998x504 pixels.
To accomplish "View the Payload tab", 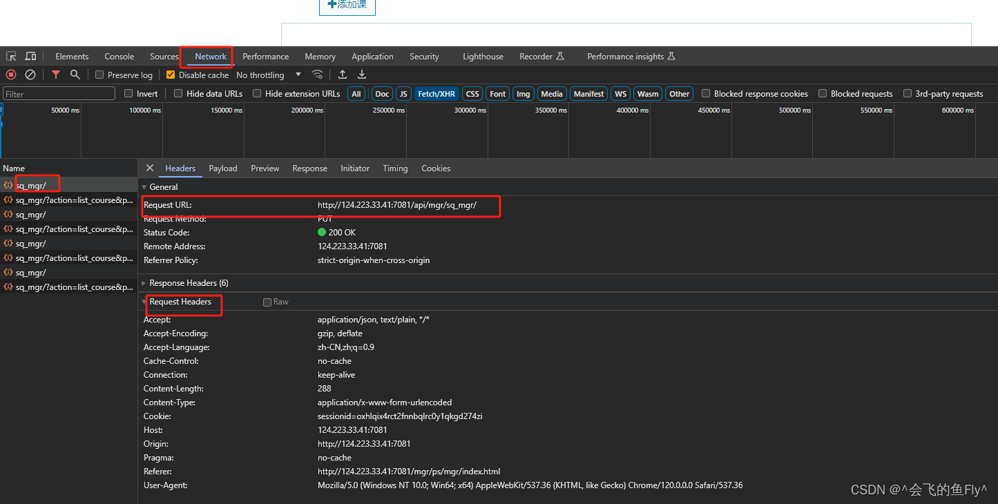I will pos(223,168).
